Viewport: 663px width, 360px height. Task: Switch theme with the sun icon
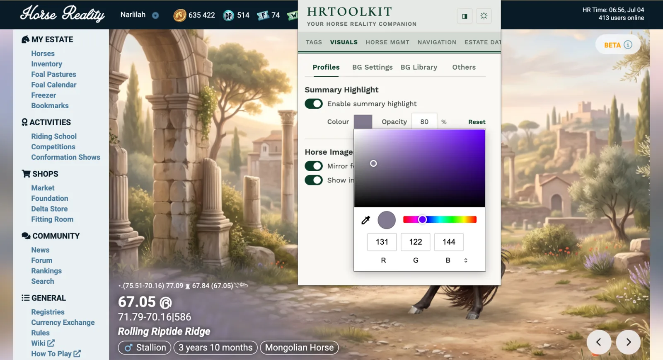tap(484, 16)
